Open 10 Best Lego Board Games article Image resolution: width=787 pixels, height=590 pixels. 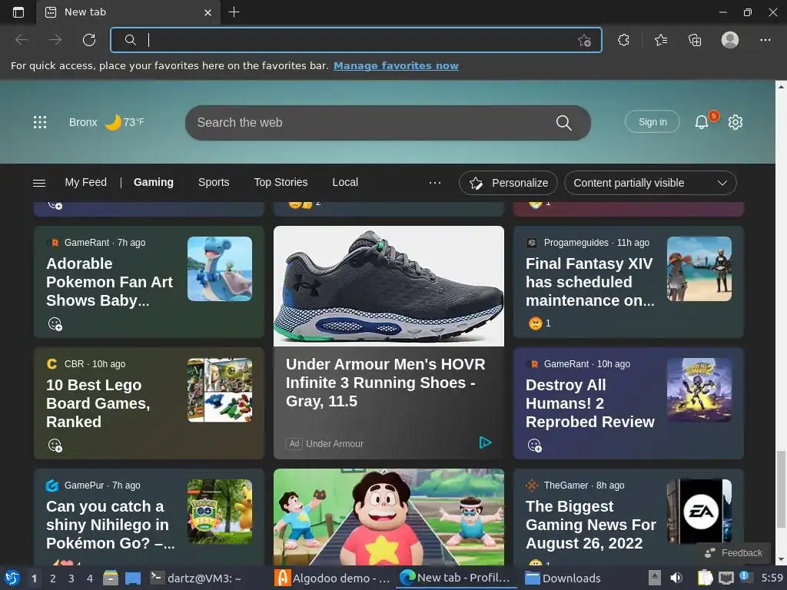[x=98, y=403]
